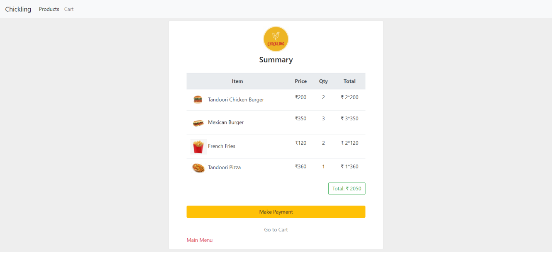Screen dimensions: 552x253
Task: Click the Main Menu link
Action: [200, 240]
